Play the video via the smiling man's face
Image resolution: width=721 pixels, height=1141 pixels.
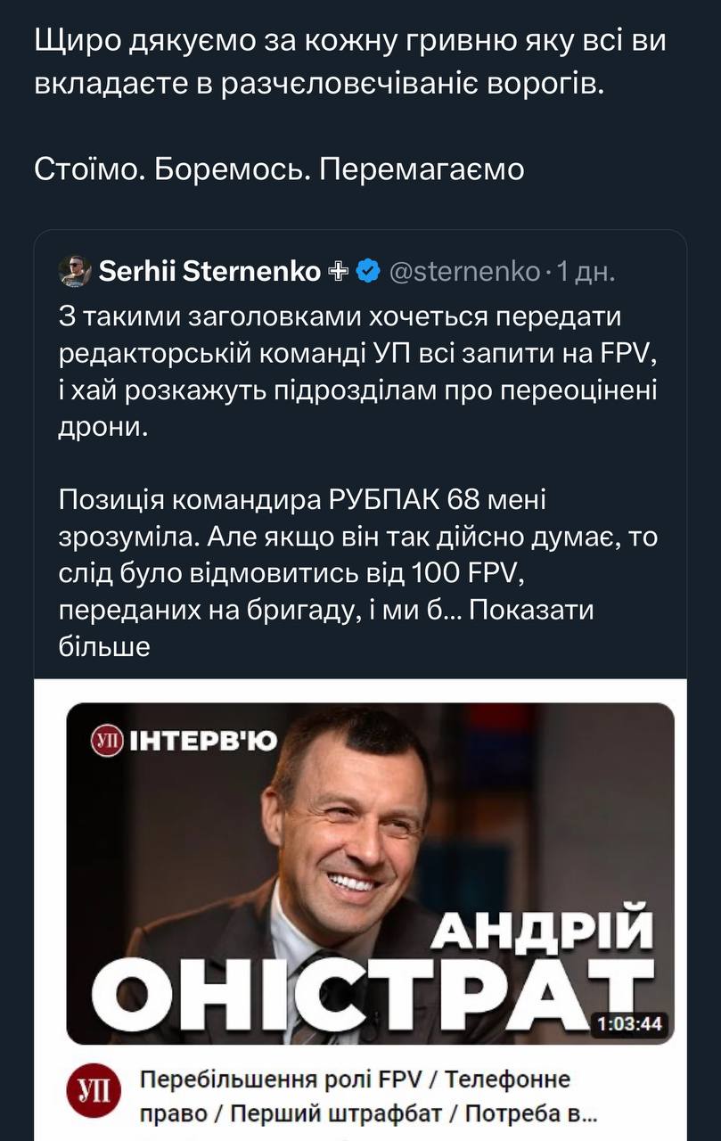point(356,820)
